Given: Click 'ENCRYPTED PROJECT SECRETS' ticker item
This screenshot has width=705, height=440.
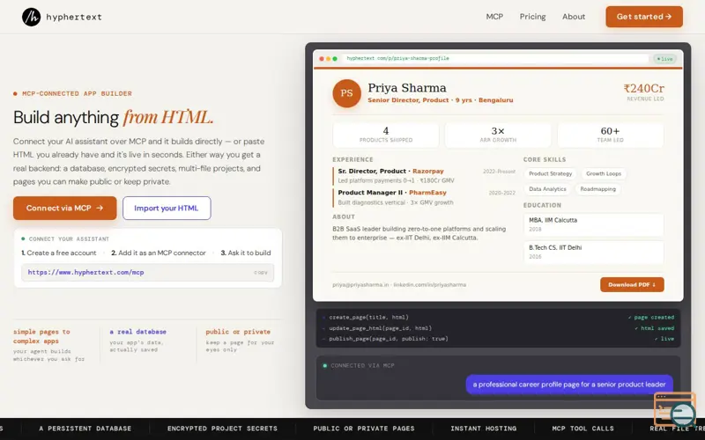Looking at the screenshot, I should [222, 429].
